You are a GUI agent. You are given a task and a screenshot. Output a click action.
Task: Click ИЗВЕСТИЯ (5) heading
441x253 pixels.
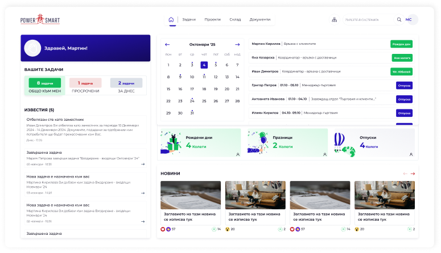[39, 110]
